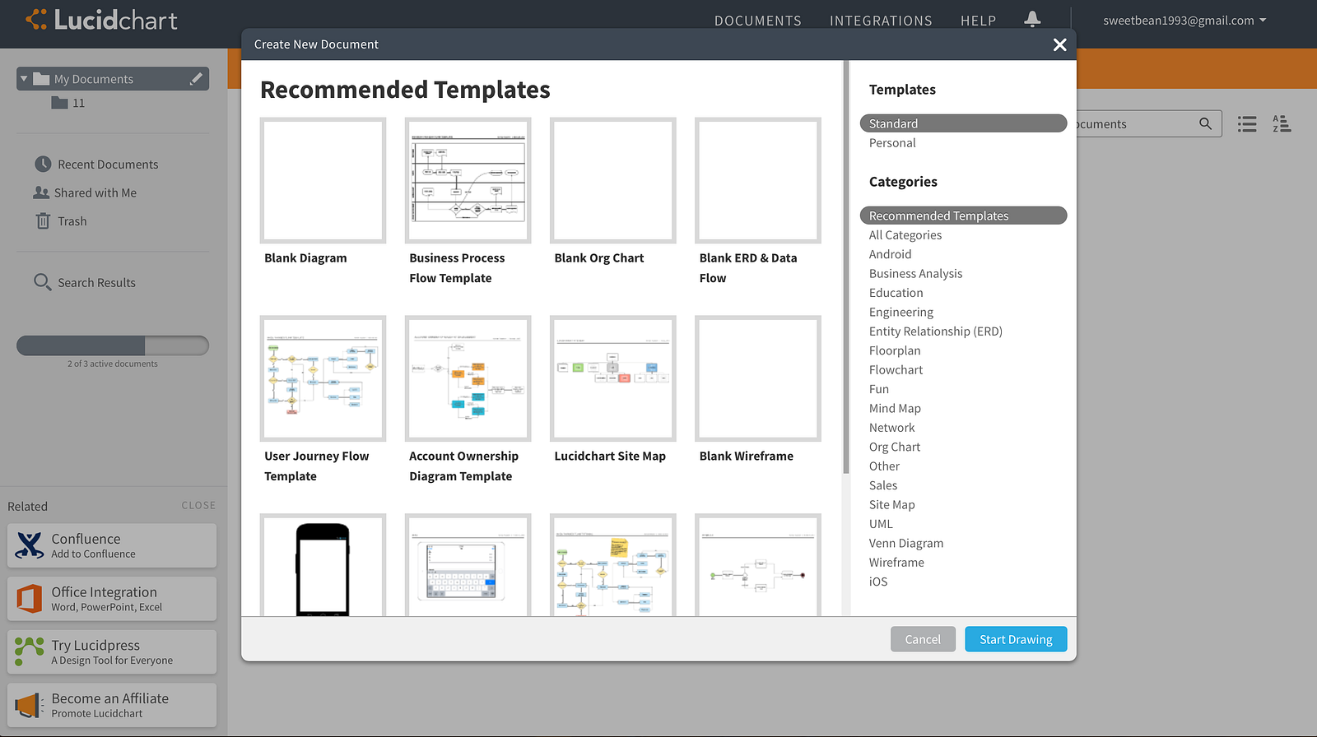Select Standard templates
This screenshot has height=737, width=1317.
tap(963, 123)
